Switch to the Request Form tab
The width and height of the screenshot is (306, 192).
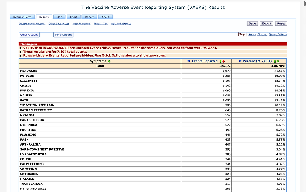[22, 17]
